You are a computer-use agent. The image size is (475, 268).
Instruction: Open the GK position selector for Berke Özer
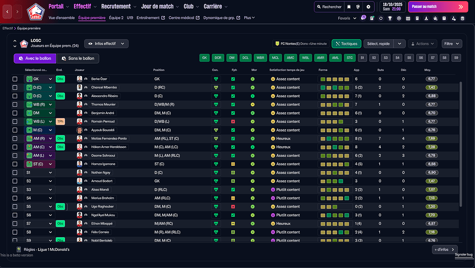click(x=40, y=79)
